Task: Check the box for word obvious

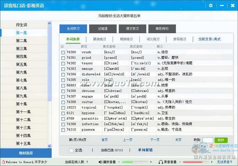Action: (x=63, y=91)
